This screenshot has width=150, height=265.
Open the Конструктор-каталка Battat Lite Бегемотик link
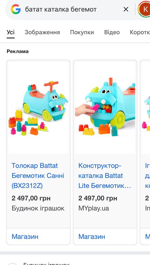pos(105,176)
